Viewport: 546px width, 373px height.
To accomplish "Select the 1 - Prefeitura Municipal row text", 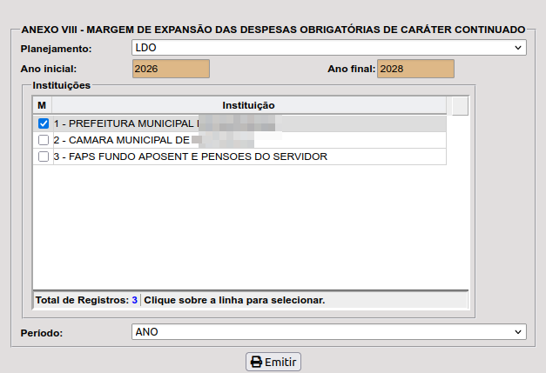I will coord(122,123).
